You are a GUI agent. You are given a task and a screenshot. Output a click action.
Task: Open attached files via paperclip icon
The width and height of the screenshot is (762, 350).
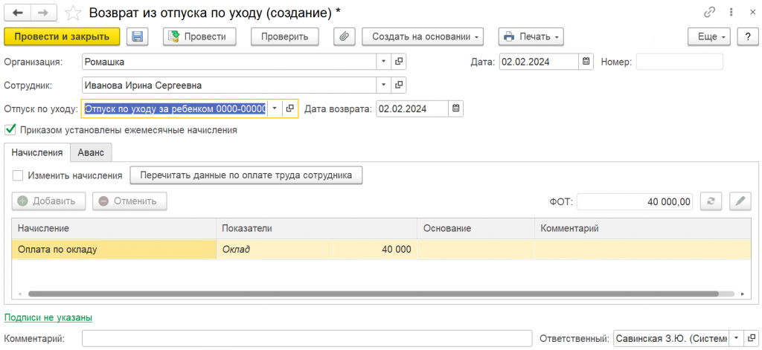pyautogui.click(x=345, y=36)
